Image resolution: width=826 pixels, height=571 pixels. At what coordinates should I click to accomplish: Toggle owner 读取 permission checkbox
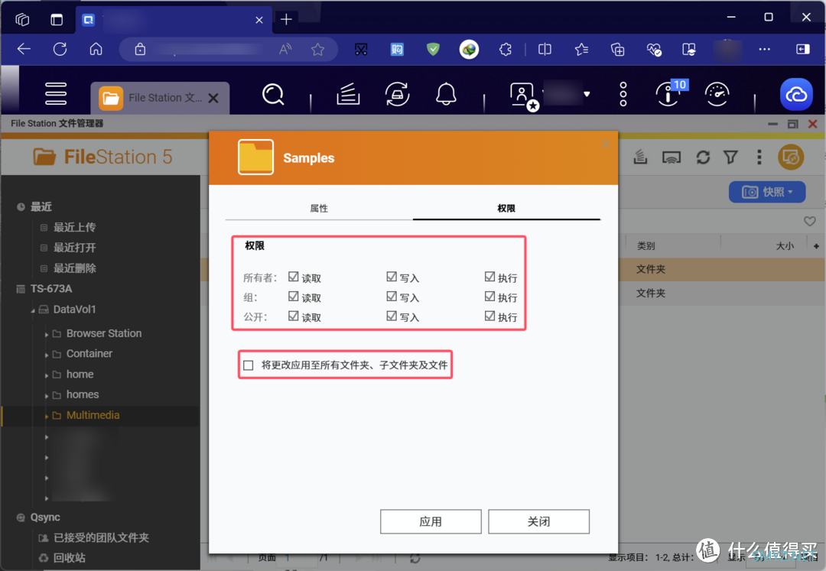294,277
